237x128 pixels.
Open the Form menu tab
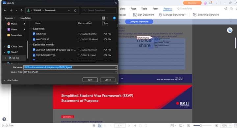(155, 9)
